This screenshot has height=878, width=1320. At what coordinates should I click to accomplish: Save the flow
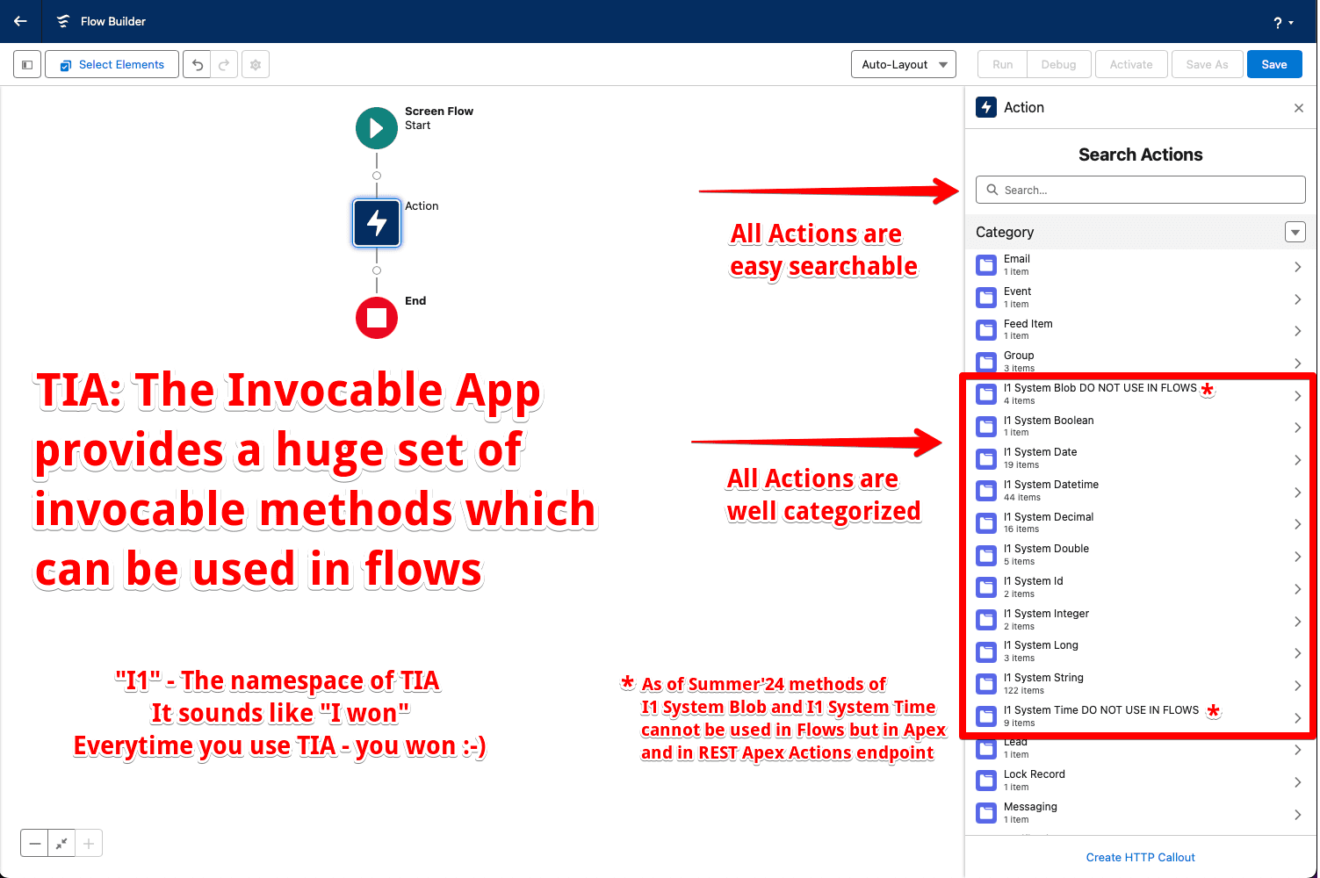1274,64
